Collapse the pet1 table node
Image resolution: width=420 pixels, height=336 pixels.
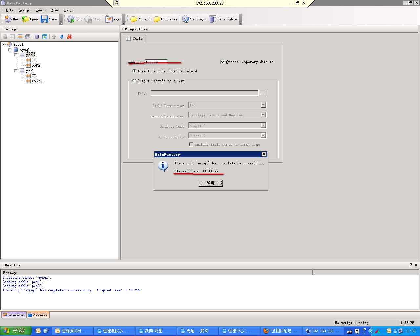click(x=16, y=55)
